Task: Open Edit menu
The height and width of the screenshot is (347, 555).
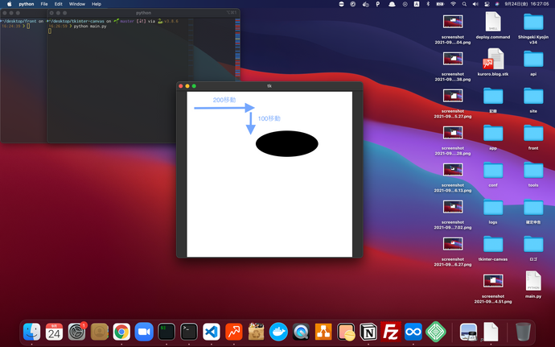Action: click(x=59, y=4)
